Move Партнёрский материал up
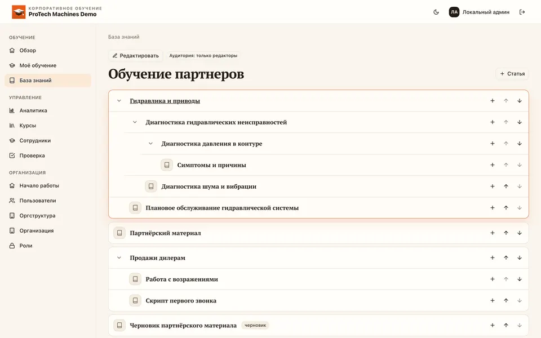The height and width of the screenshot is (338, 541). pyautogui.click(x=506, y=233)
